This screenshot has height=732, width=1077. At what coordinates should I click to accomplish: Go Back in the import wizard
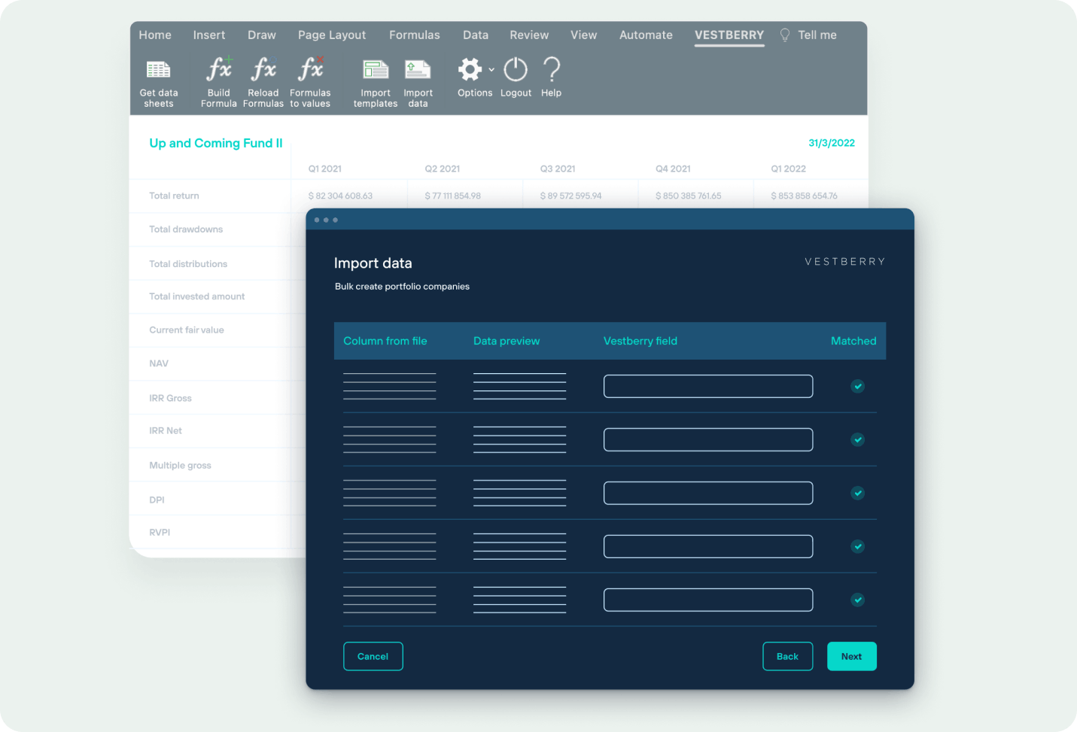(788, 656)
